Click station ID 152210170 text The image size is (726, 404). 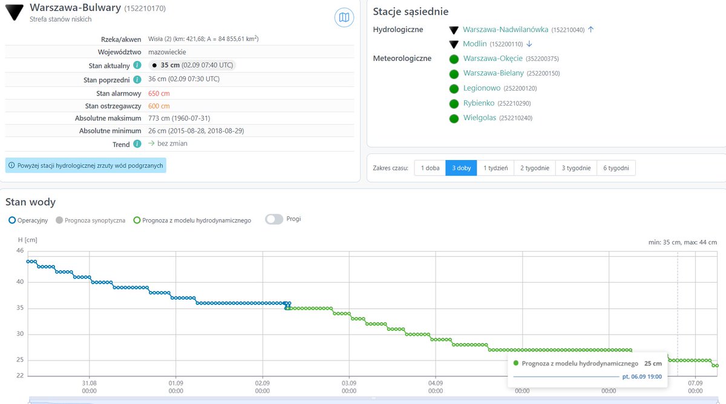click(145, 8)
